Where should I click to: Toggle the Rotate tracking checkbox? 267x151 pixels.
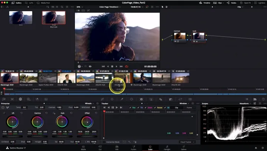[155, 108]
